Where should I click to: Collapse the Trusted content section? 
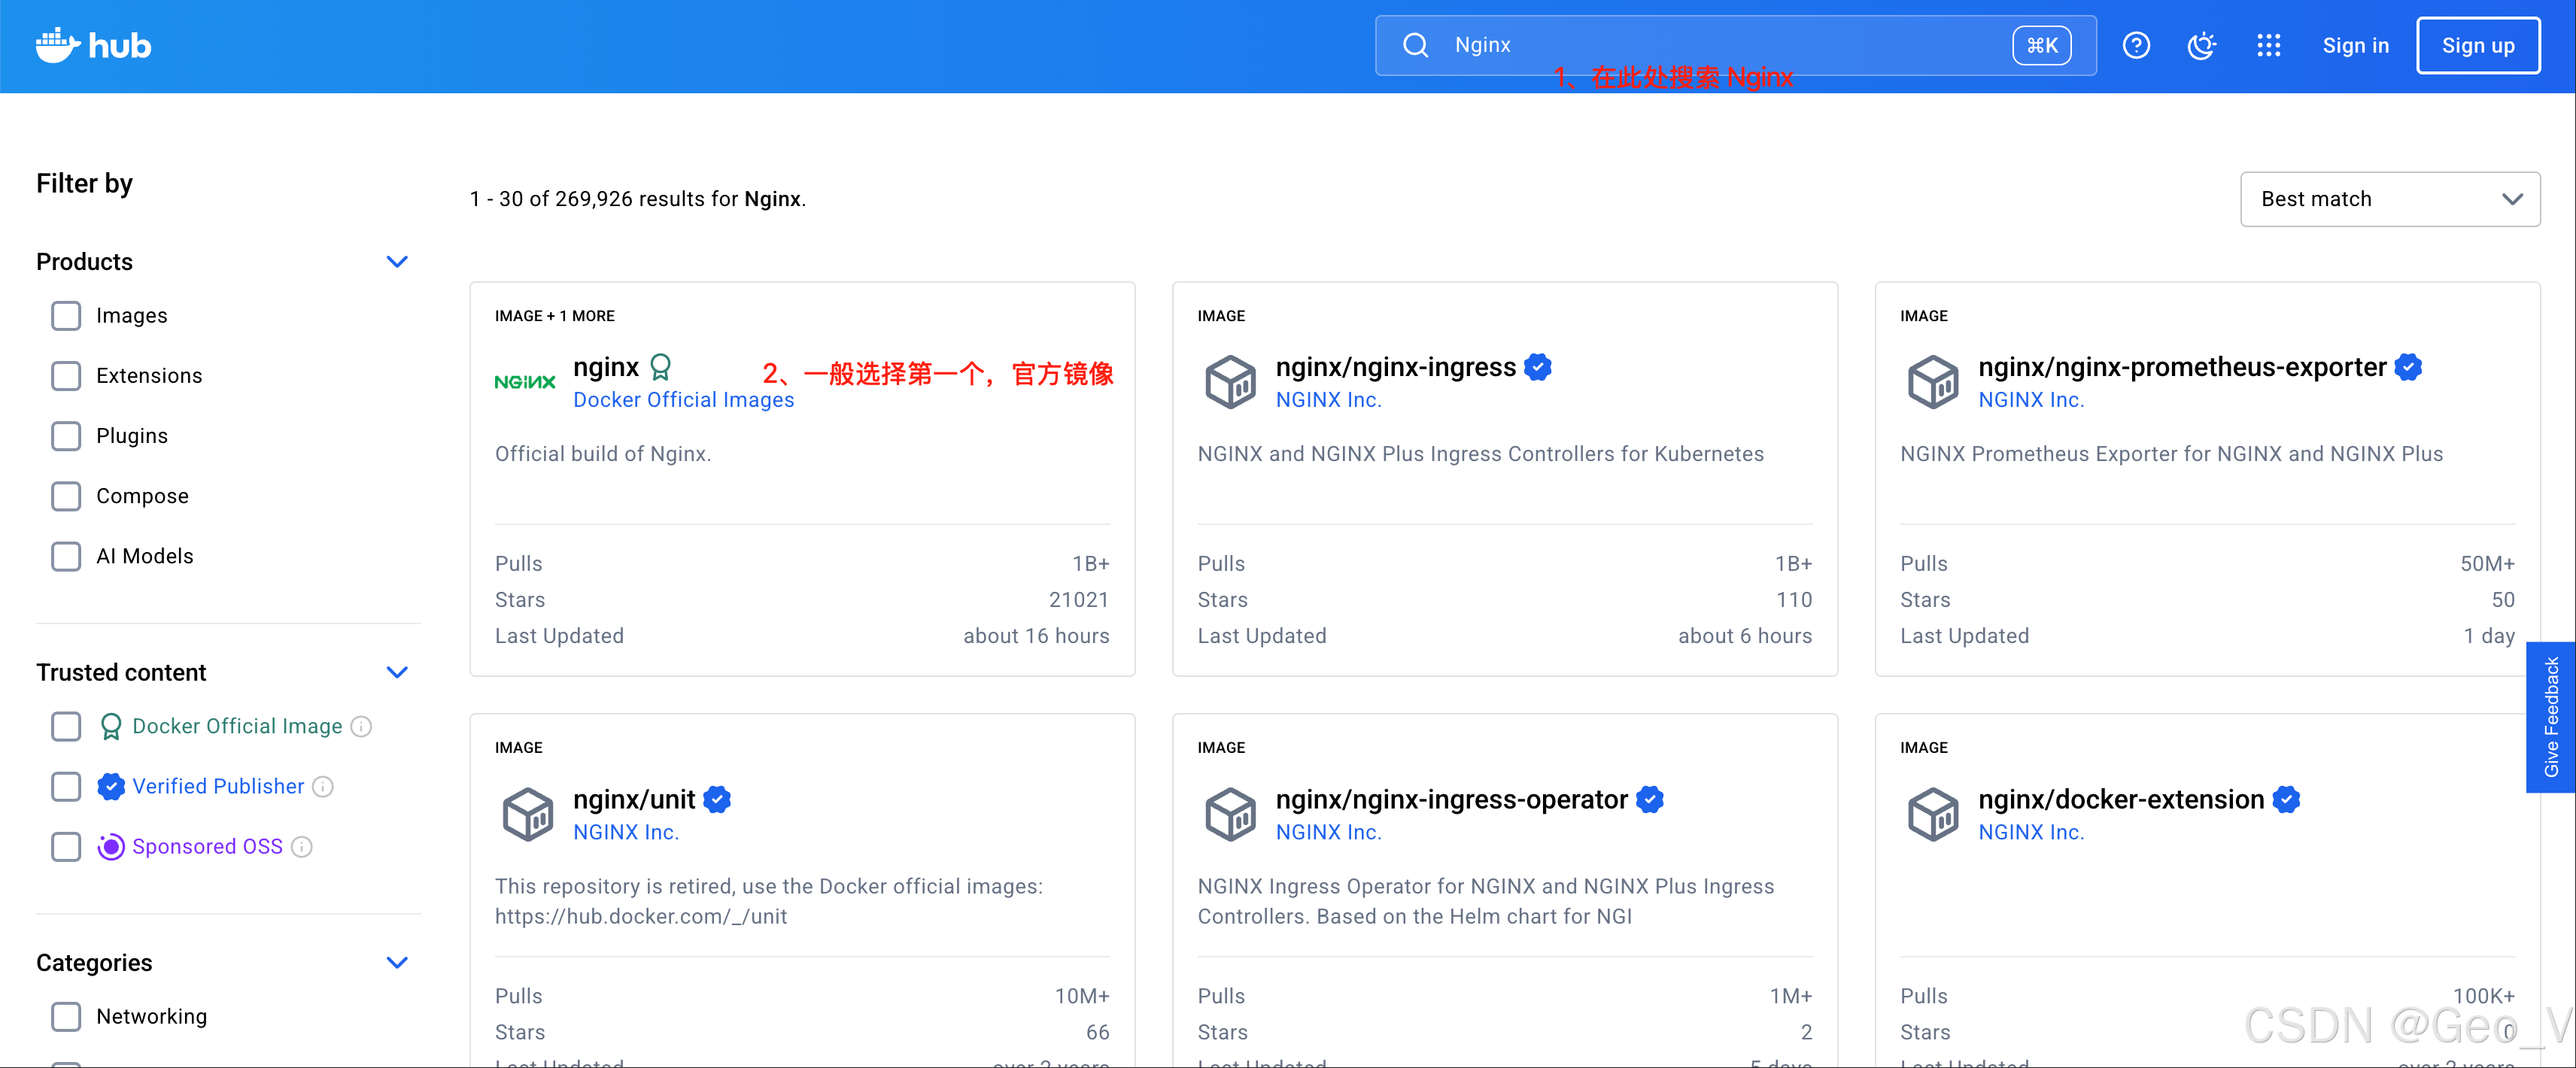tap(397, 673)
